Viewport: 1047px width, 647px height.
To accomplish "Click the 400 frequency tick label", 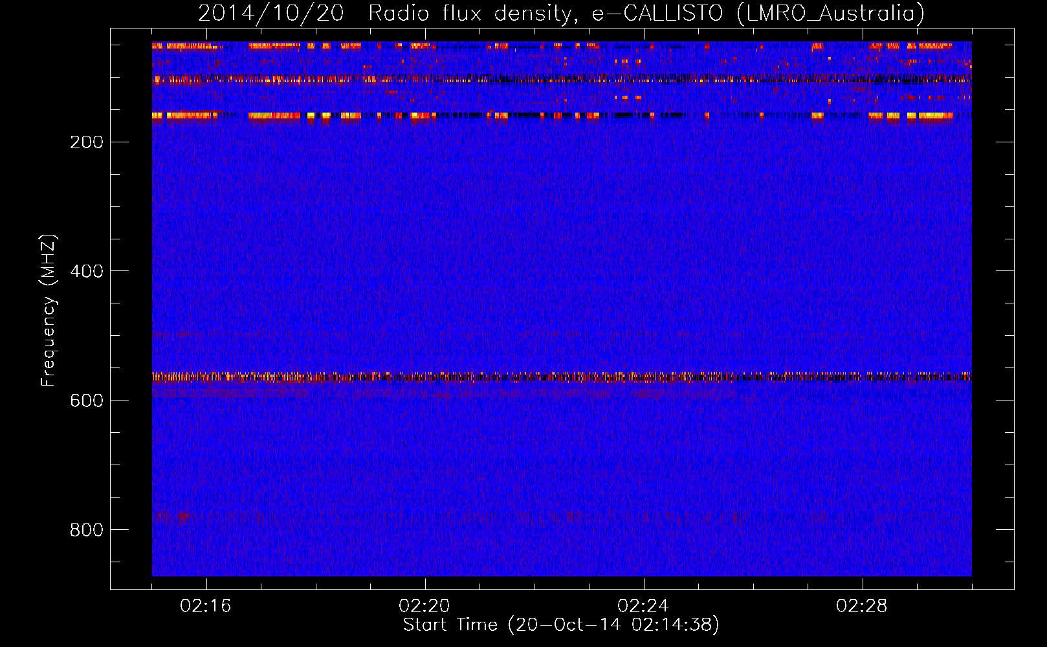I will [x=87, y=272].
